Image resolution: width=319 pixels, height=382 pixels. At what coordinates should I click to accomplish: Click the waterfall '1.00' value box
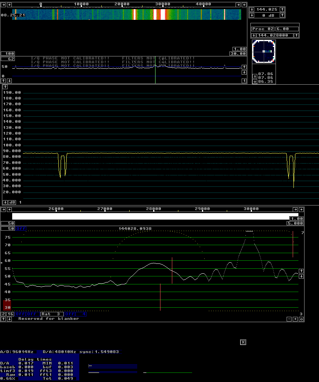(x=239, y=49)
